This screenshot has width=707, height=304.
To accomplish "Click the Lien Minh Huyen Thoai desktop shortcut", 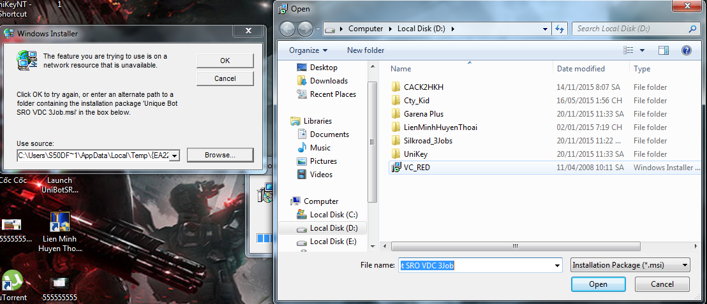I will pyautogui.click(x=59, y=231).
